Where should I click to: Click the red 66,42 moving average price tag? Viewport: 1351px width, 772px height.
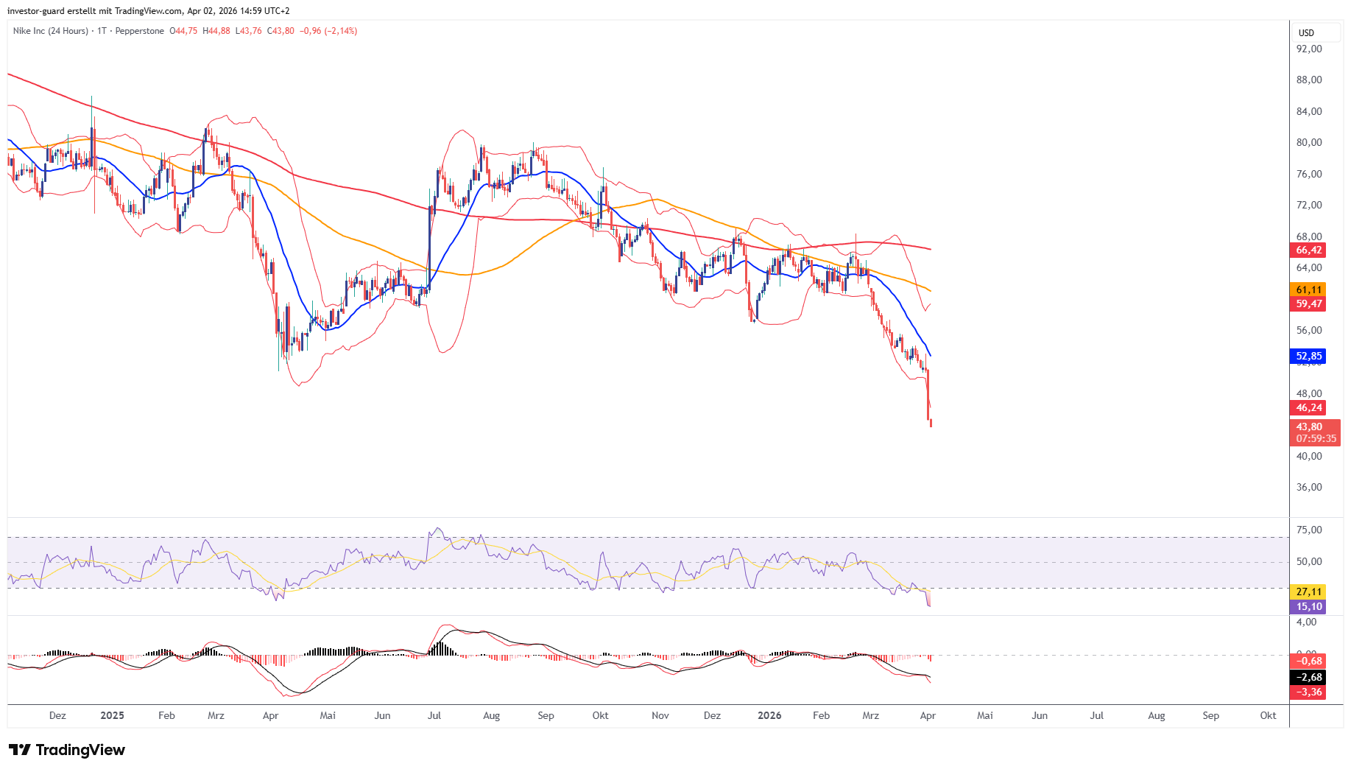(x=1309, y=250)
